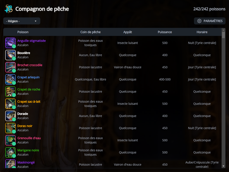This screenshot has height=172, width=229.
Task: Click the scrollbar down arrow
Action: (223, 166)
